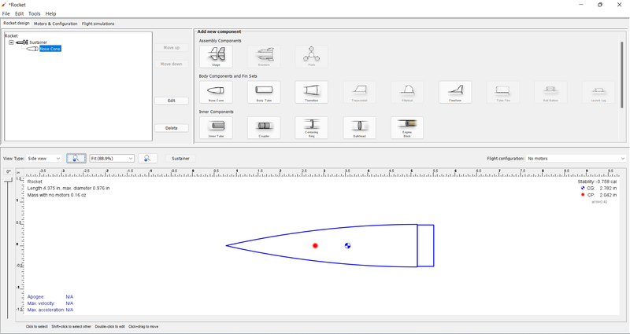Collapse the Sustainer tree node
630x334 pixels.
[11, 42]
